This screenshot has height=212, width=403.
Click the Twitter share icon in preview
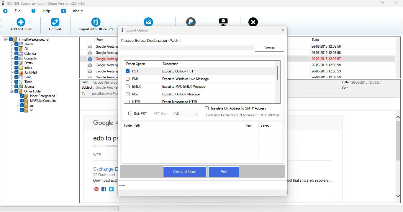(111, 189)
